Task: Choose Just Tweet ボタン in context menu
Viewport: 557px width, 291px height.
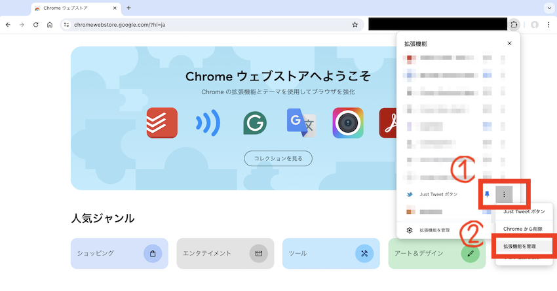Action: pos(524,211)
